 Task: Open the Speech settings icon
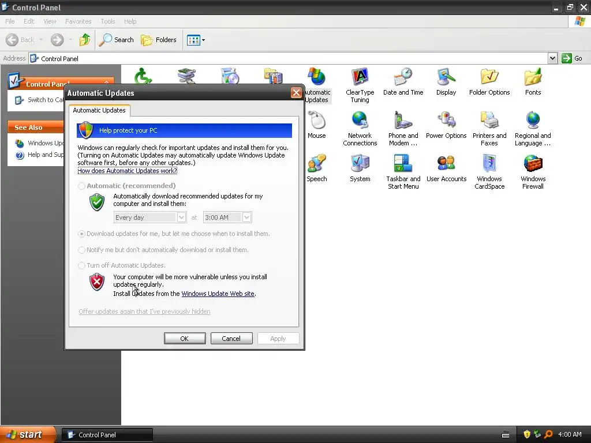coord(317,168)
